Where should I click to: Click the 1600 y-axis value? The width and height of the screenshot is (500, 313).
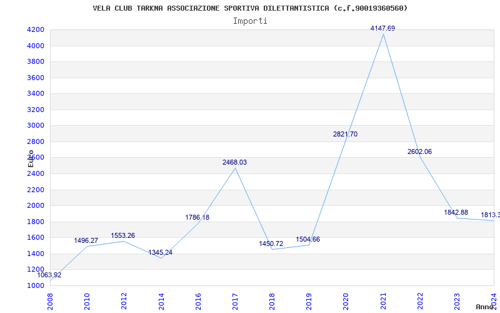pos(36,238)
